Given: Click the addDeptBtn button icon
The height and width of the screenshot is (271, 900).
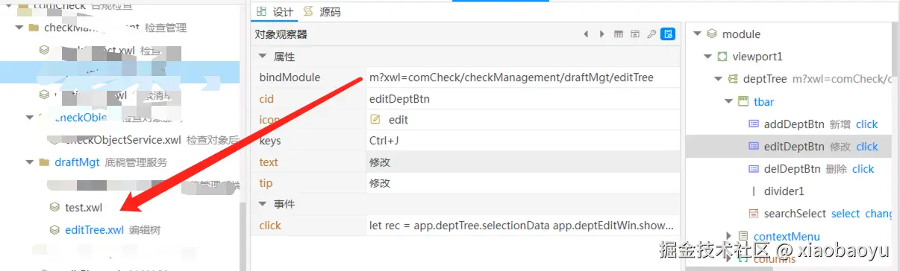Looking at the screenshot, I should point(754,124).
